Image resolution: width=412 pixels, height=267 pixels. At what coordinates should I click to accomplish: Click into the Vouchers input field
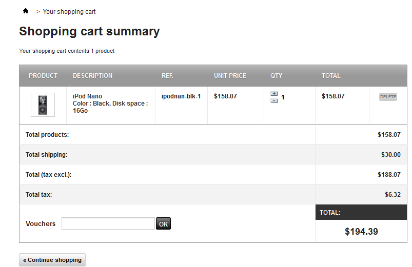pos(108,223)
